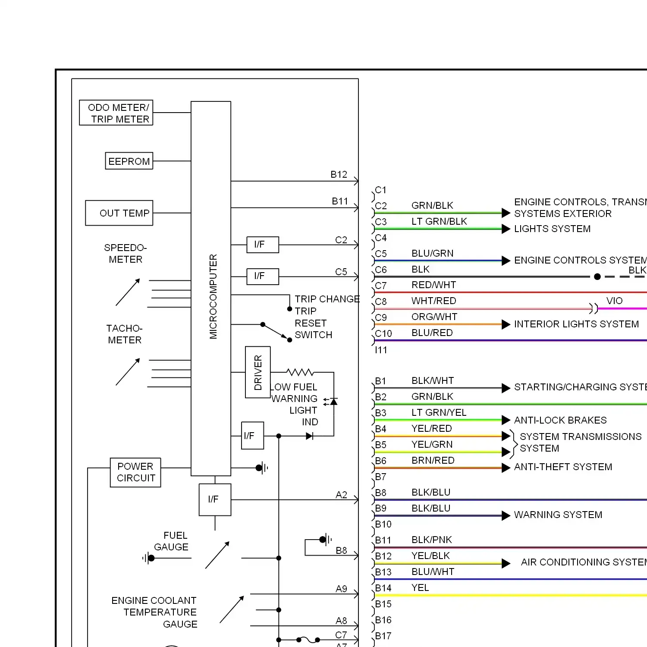Viewport: 647px width, 647px height.
Task: Select the BLU/RED wire label
Action: click(432, 333)
